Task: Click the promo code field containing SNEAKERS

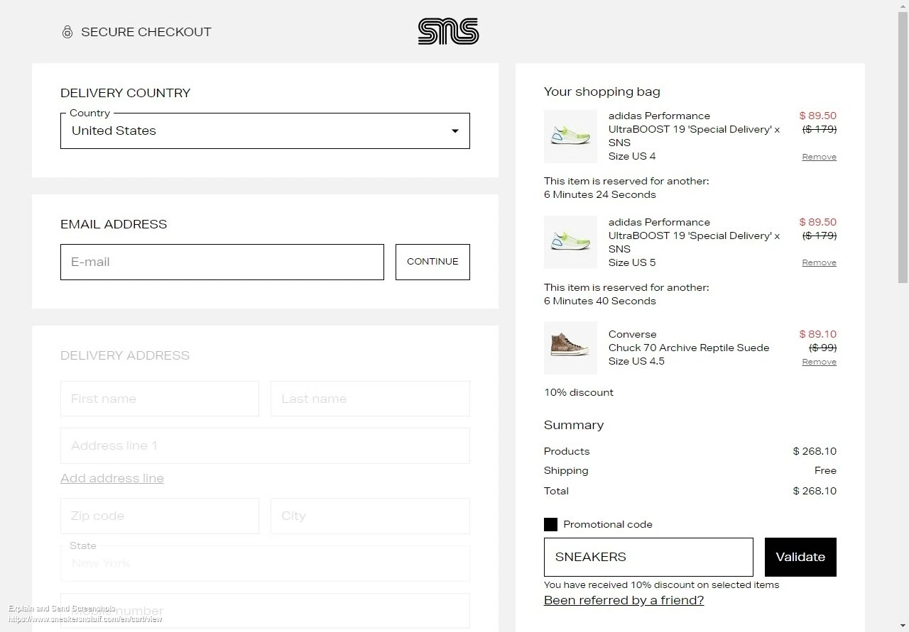Action: [648, 557]
